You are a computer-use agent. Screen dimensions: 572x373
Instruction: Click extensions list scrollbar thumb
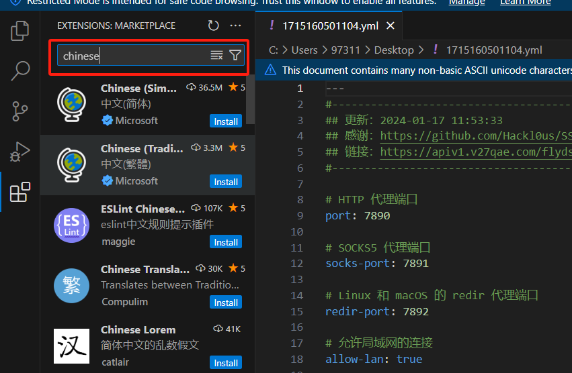tap(250, 99)
